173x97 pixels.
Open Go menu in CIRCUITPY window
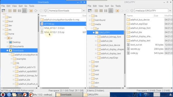[112, 6]
